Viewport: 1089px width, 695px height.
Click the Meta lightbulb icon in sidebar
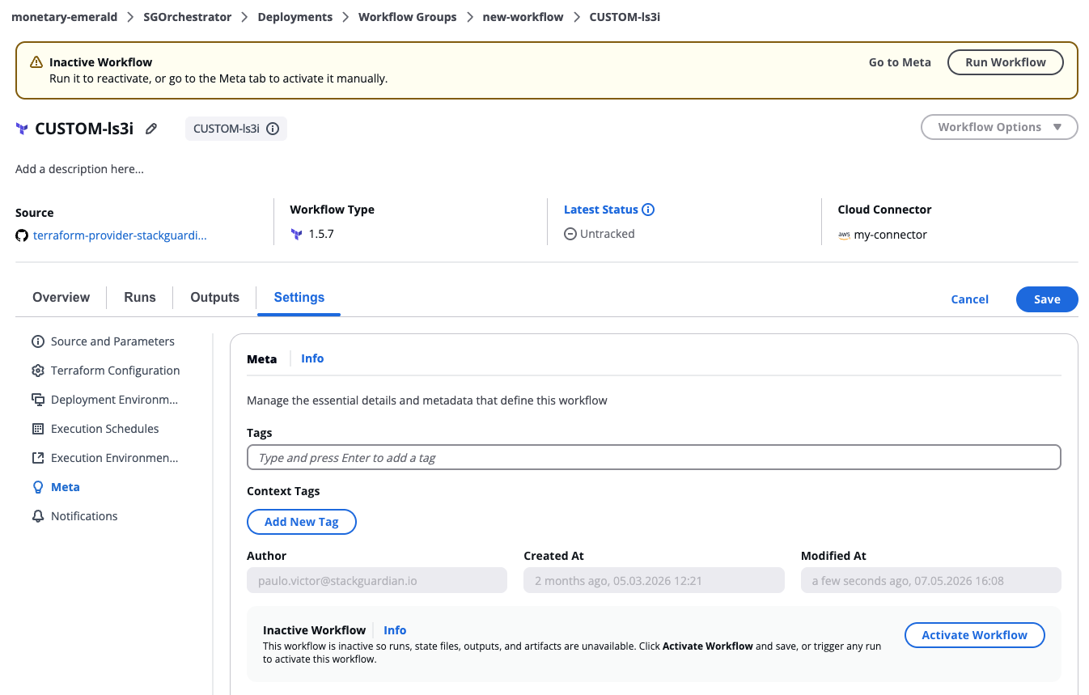pos(38,487)
